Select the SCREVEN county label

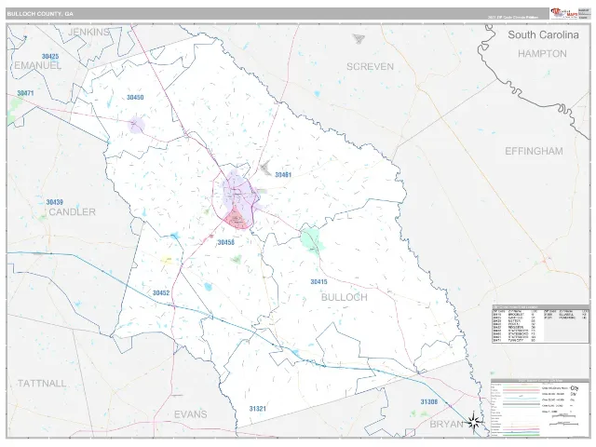point(370,66)
